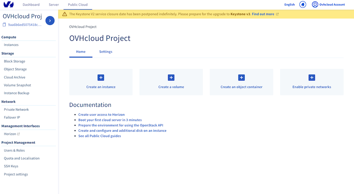Open SSH Keys in sidebar
This screenshot has height=194, width=354.
pyautogui.click(x=11, y=166)
